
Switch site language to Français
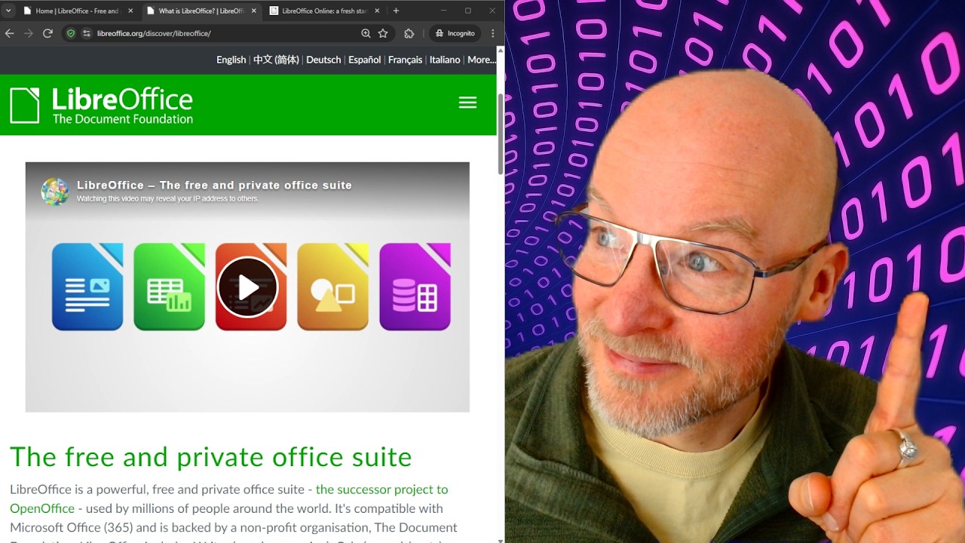pyautogui.click(x=405, y=60)
